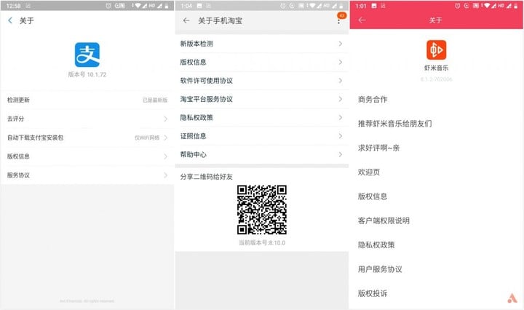The image size is (524, 310).
Task: Tap the Xiami Music app logo
Action: [x=436, y=49]
